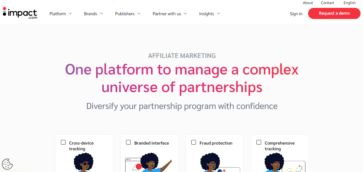Image resolution: width=363 pixels, height=172 pixels.
Task: Select the Comprehensive tracking checkbox
Action: click(x=259, y=142)
